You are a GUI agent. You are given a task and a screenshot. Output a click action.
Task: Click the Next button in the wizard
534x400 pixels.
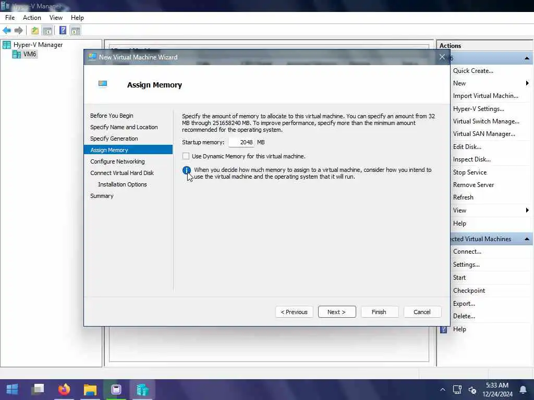tap(337, 312)
